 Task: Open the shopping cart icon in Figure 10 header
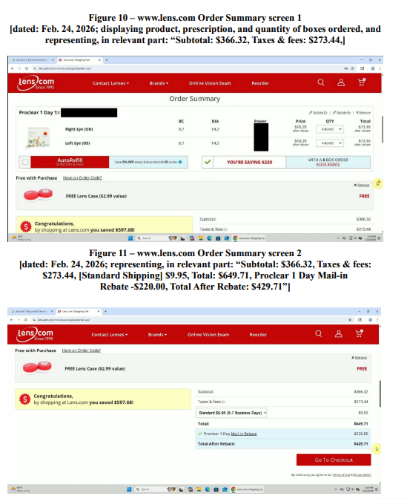[x=362, y=82]
